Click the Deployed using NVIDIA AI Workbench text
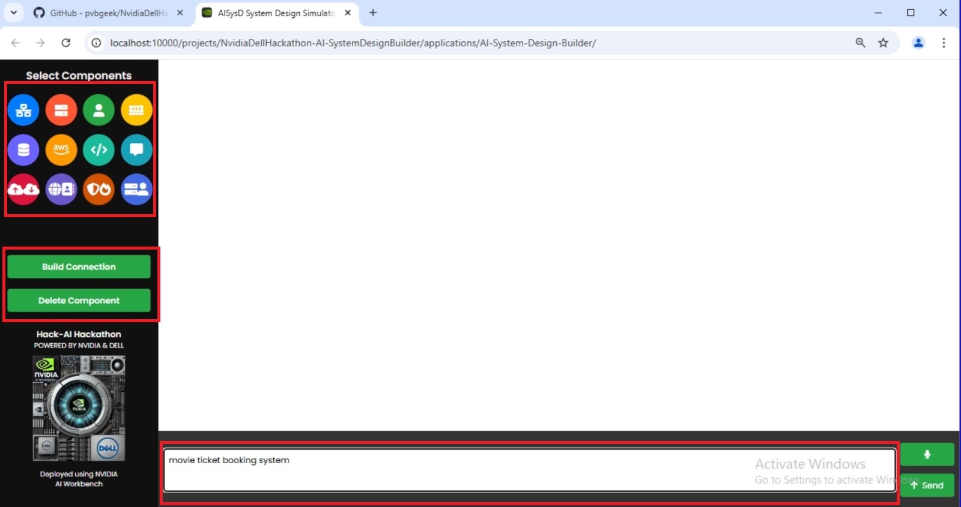The height and width of the screenshot is (507, 961). pyautogui.click(x=79, y=479)
